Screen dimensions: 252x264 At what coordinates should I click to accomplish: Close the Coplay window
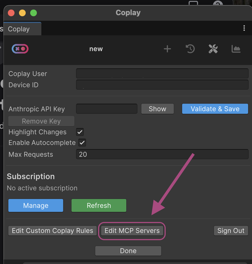[x=11, y=13]
